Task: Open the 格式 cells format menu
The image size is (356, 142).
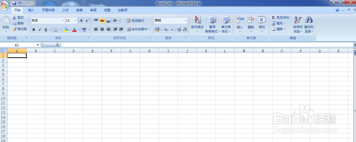Action: (x=262, y=24)
